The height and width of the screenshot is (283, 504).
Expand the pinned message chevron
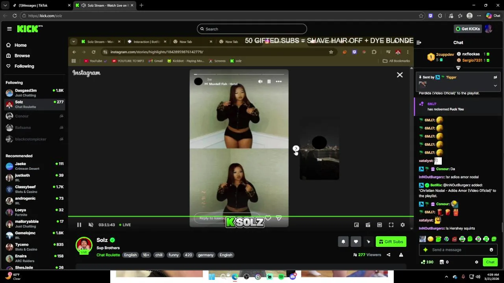(495, 85)
